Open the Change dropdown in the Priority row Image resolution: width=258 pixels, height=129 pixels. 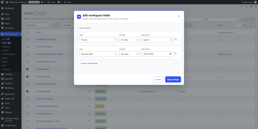click(x=129, y=40)
